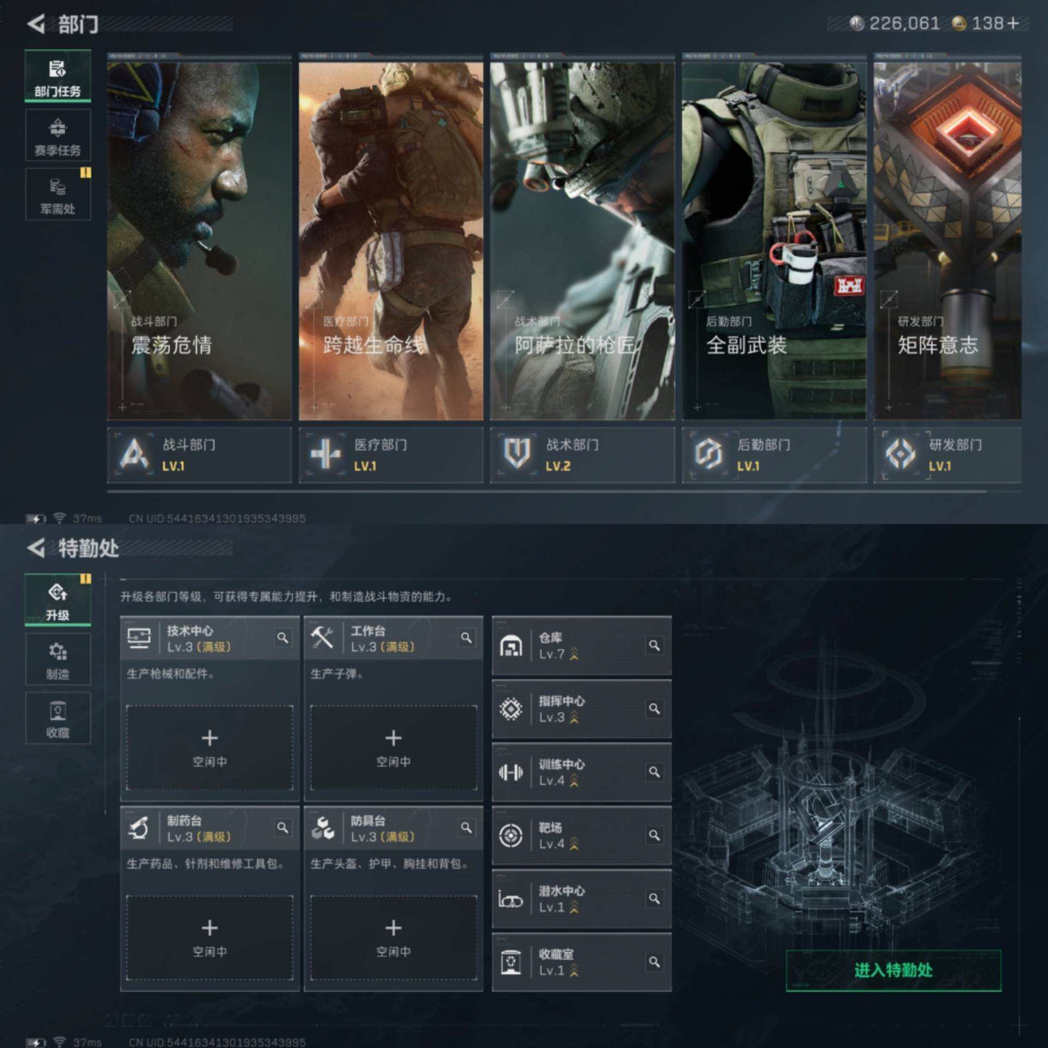Click back arrow next to 特勤处 title

(37, 548)
